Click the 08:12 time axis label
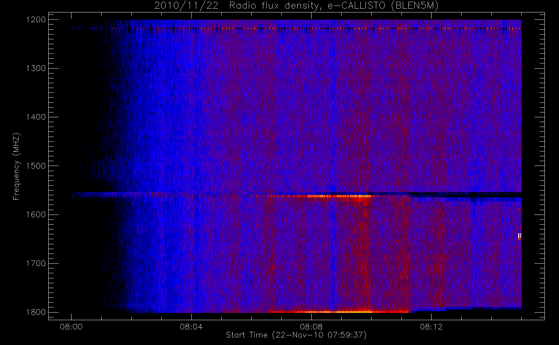Image resolution: width=559 pixels, height=345 pixels. point(431,327)
